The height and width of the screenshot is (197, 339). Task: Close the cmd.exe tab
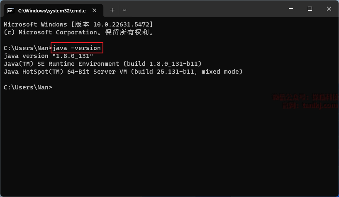[95, 10]
